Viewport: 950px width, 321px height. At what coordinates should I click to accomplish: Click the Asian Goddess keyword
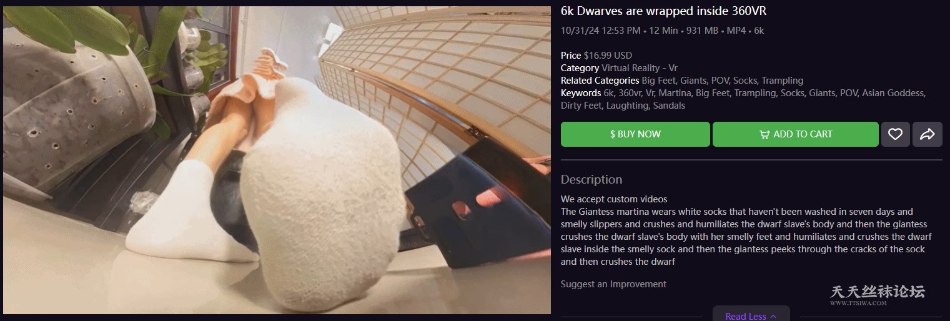(x=893, y=93)
